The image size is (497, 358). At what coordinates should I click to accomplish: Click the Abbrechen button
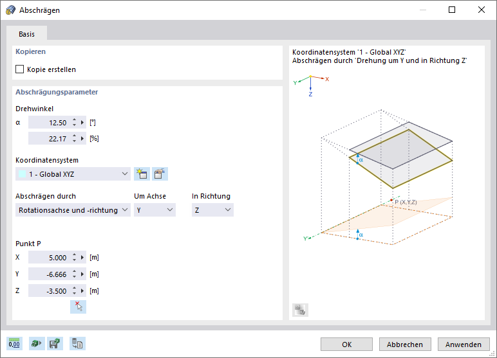click(x=405, y=344)
